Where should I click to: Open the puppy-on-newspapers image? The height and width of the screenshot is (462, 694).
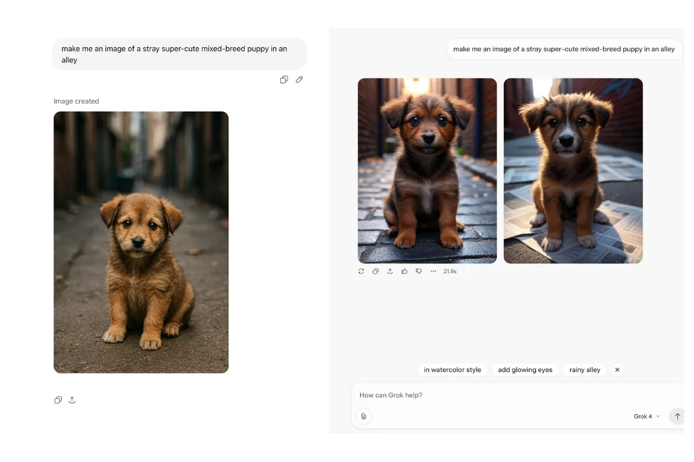tap(573, 171)
